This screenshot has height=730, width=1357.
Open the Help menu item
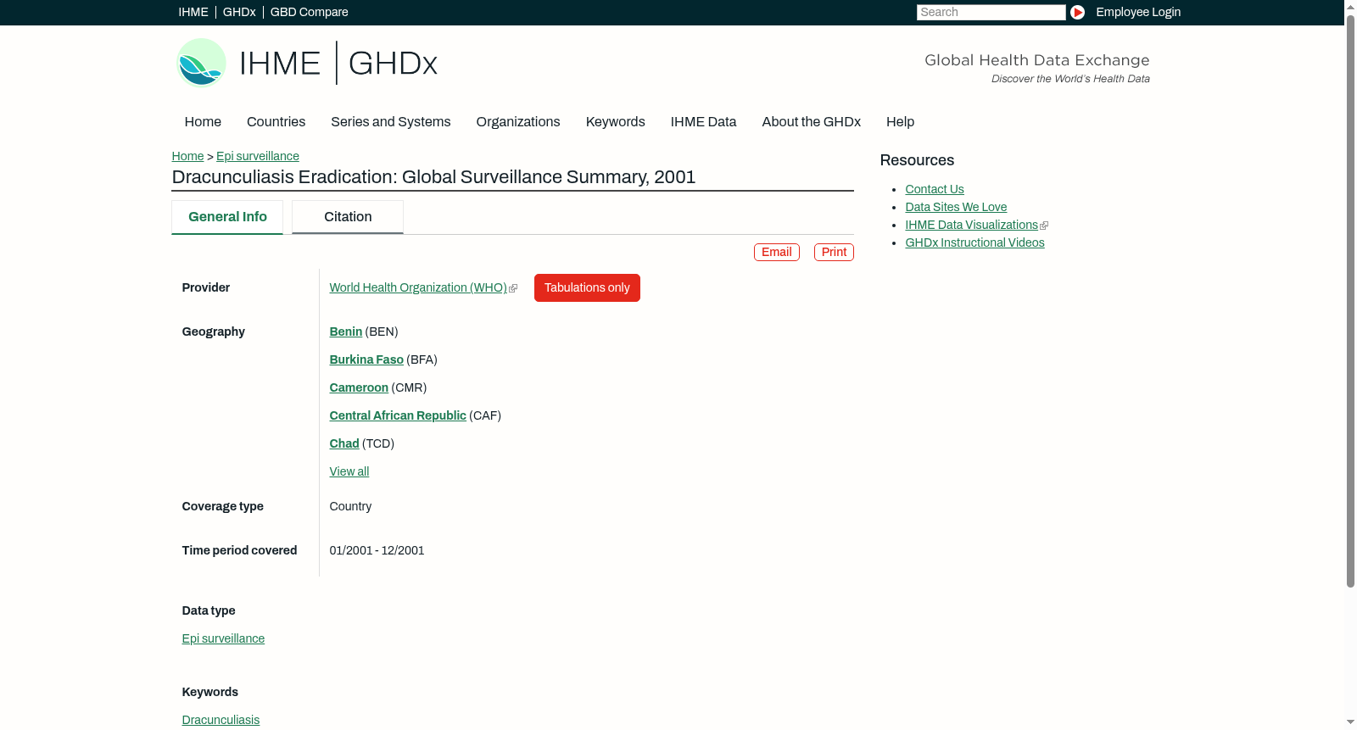click(900, 122)
